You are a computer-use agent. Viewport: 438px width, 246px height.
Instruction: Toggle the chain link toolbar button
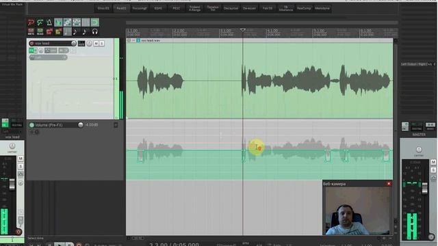(x=67, y=23)
